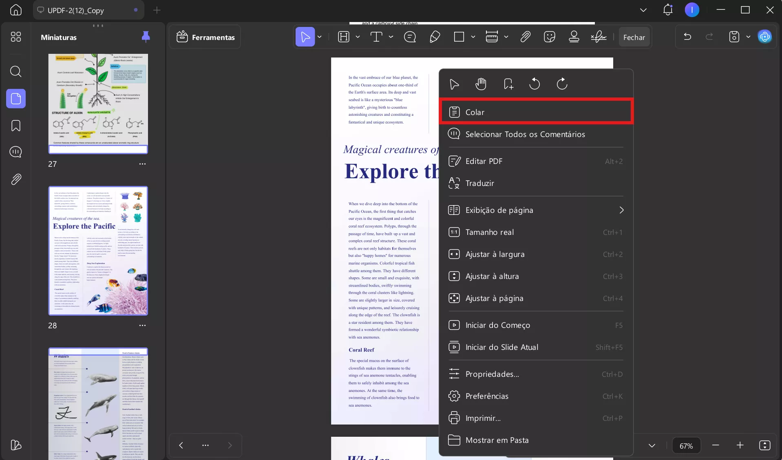Select Traduzir in the context menu

pos(480,183)
